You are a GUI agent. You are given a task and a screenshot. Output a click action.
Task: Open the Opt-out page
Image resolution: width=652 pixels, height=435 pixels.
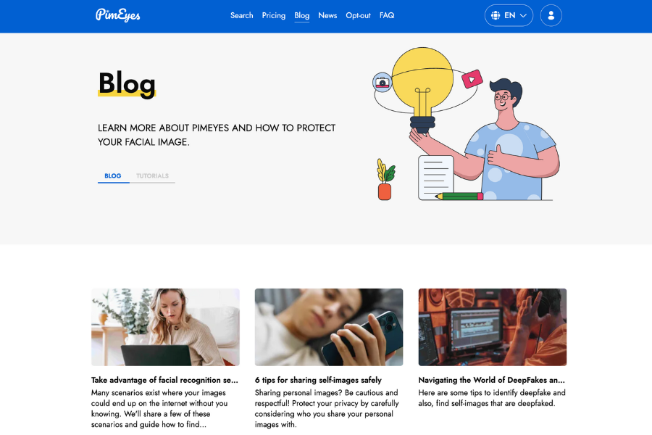[358, 15]
